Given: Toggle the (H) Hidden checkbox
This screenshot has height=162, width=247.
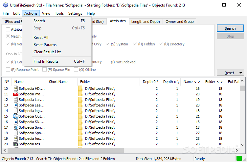Looking at the screenshot, I should (135, 44).
